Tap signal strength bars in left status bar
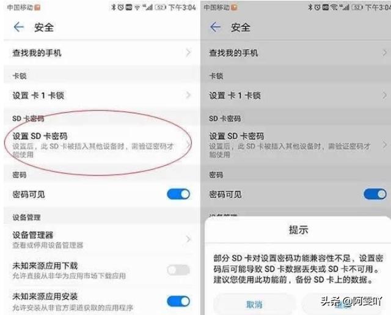This screenshot has width=391, height=315. tap(147, 7)
